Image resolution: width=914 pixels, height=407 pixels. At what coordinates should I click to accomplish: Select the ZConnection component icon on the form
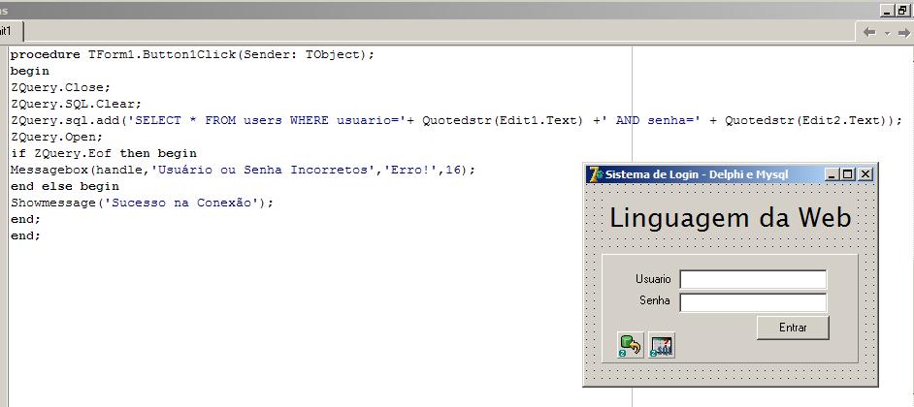tap(630, 345)
